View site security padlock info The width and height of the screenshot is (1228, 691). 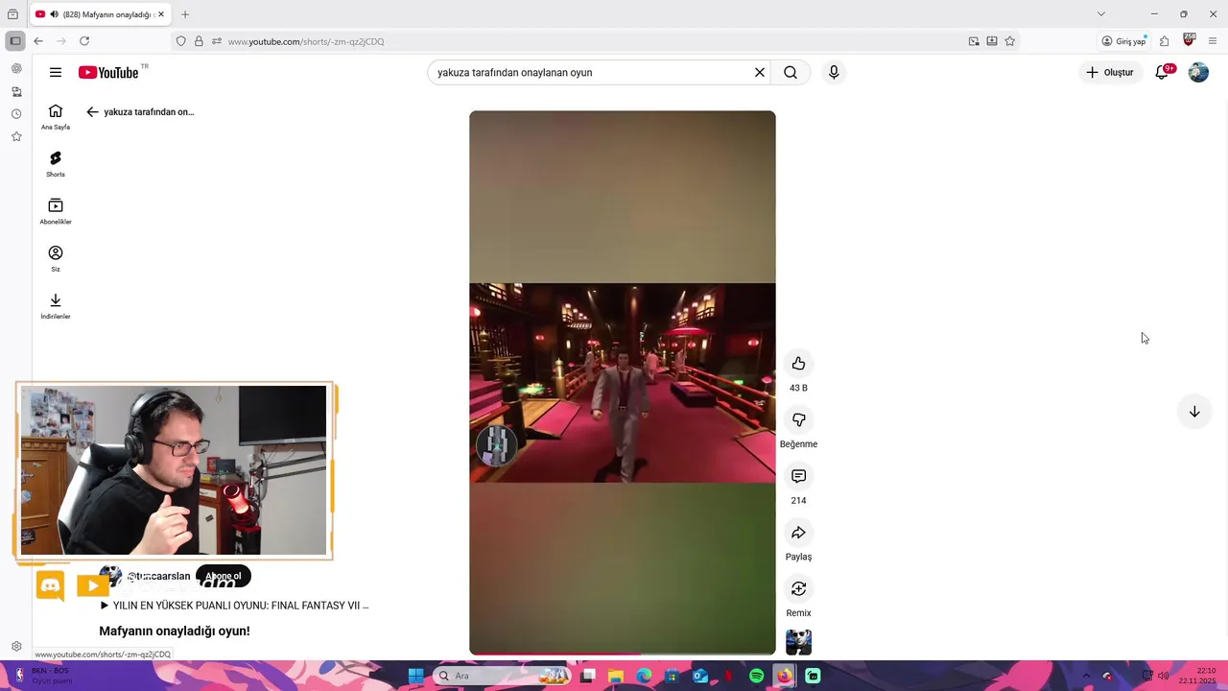click(199, 41)
